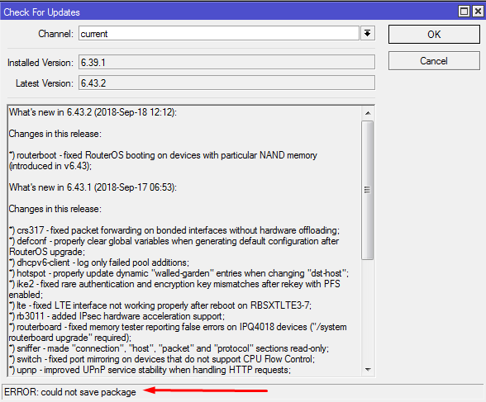Click the changelog scrollbar down arrow
This screenshot has height=402, width=486.
pos(368,370)
